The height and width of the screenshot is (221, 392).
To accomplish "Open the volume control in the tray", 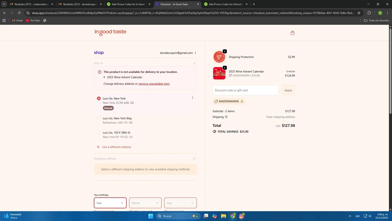I will (370, 216).
